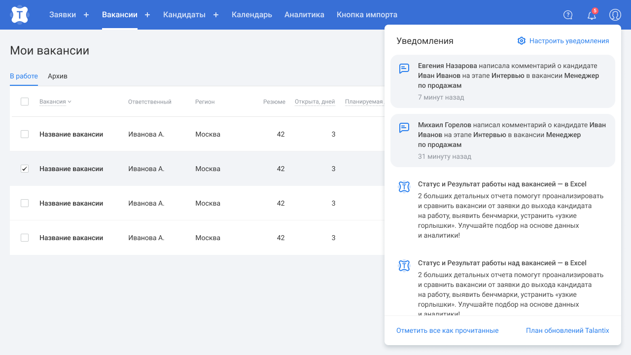The height and width of the screenshot is (355, 631).
Task: Click the Мои вакансии page heading
Action: (x=50, y=50)
